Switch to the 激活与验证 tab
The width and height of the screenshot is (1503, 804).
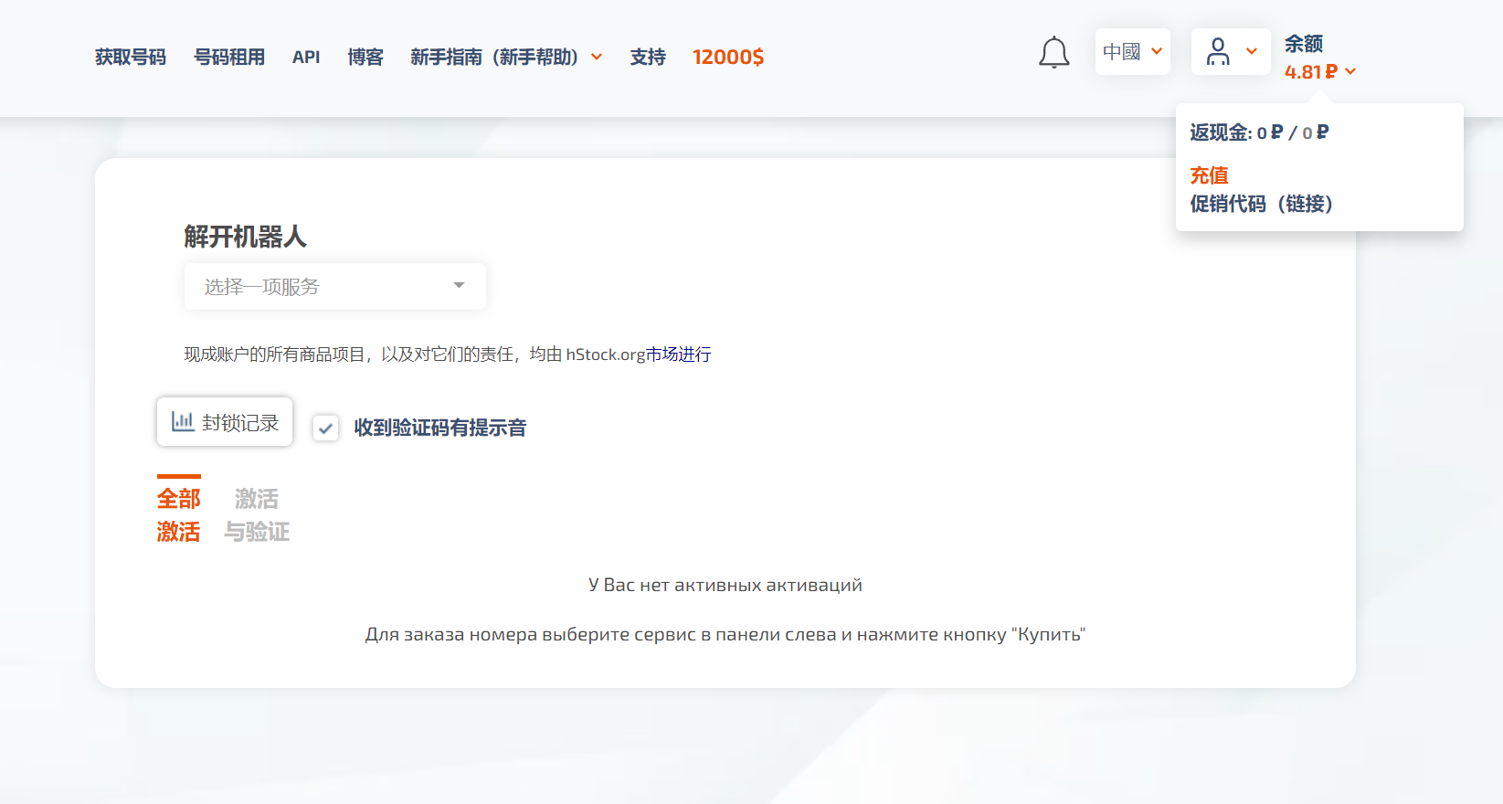(x=257, y=515)
